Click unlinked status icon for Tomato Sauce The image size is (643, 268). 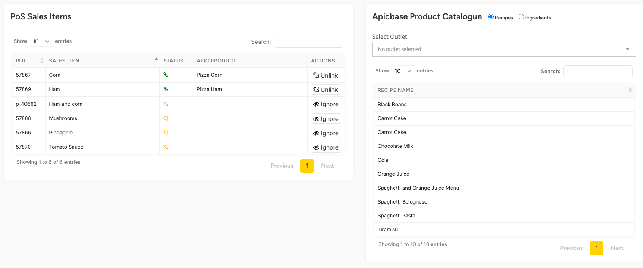pyautogui.click(x=166, y=147)
